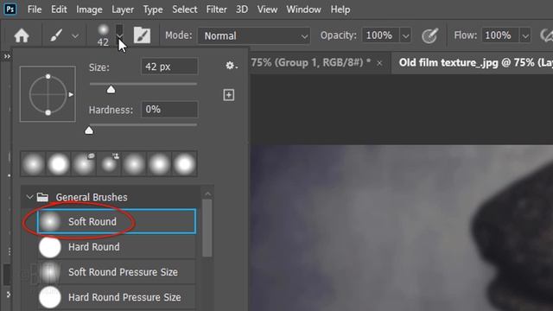Go to the Home screen icon
The width and height of the screenshot is (553, 311).
pyautogui.click(x=22, y=35)
